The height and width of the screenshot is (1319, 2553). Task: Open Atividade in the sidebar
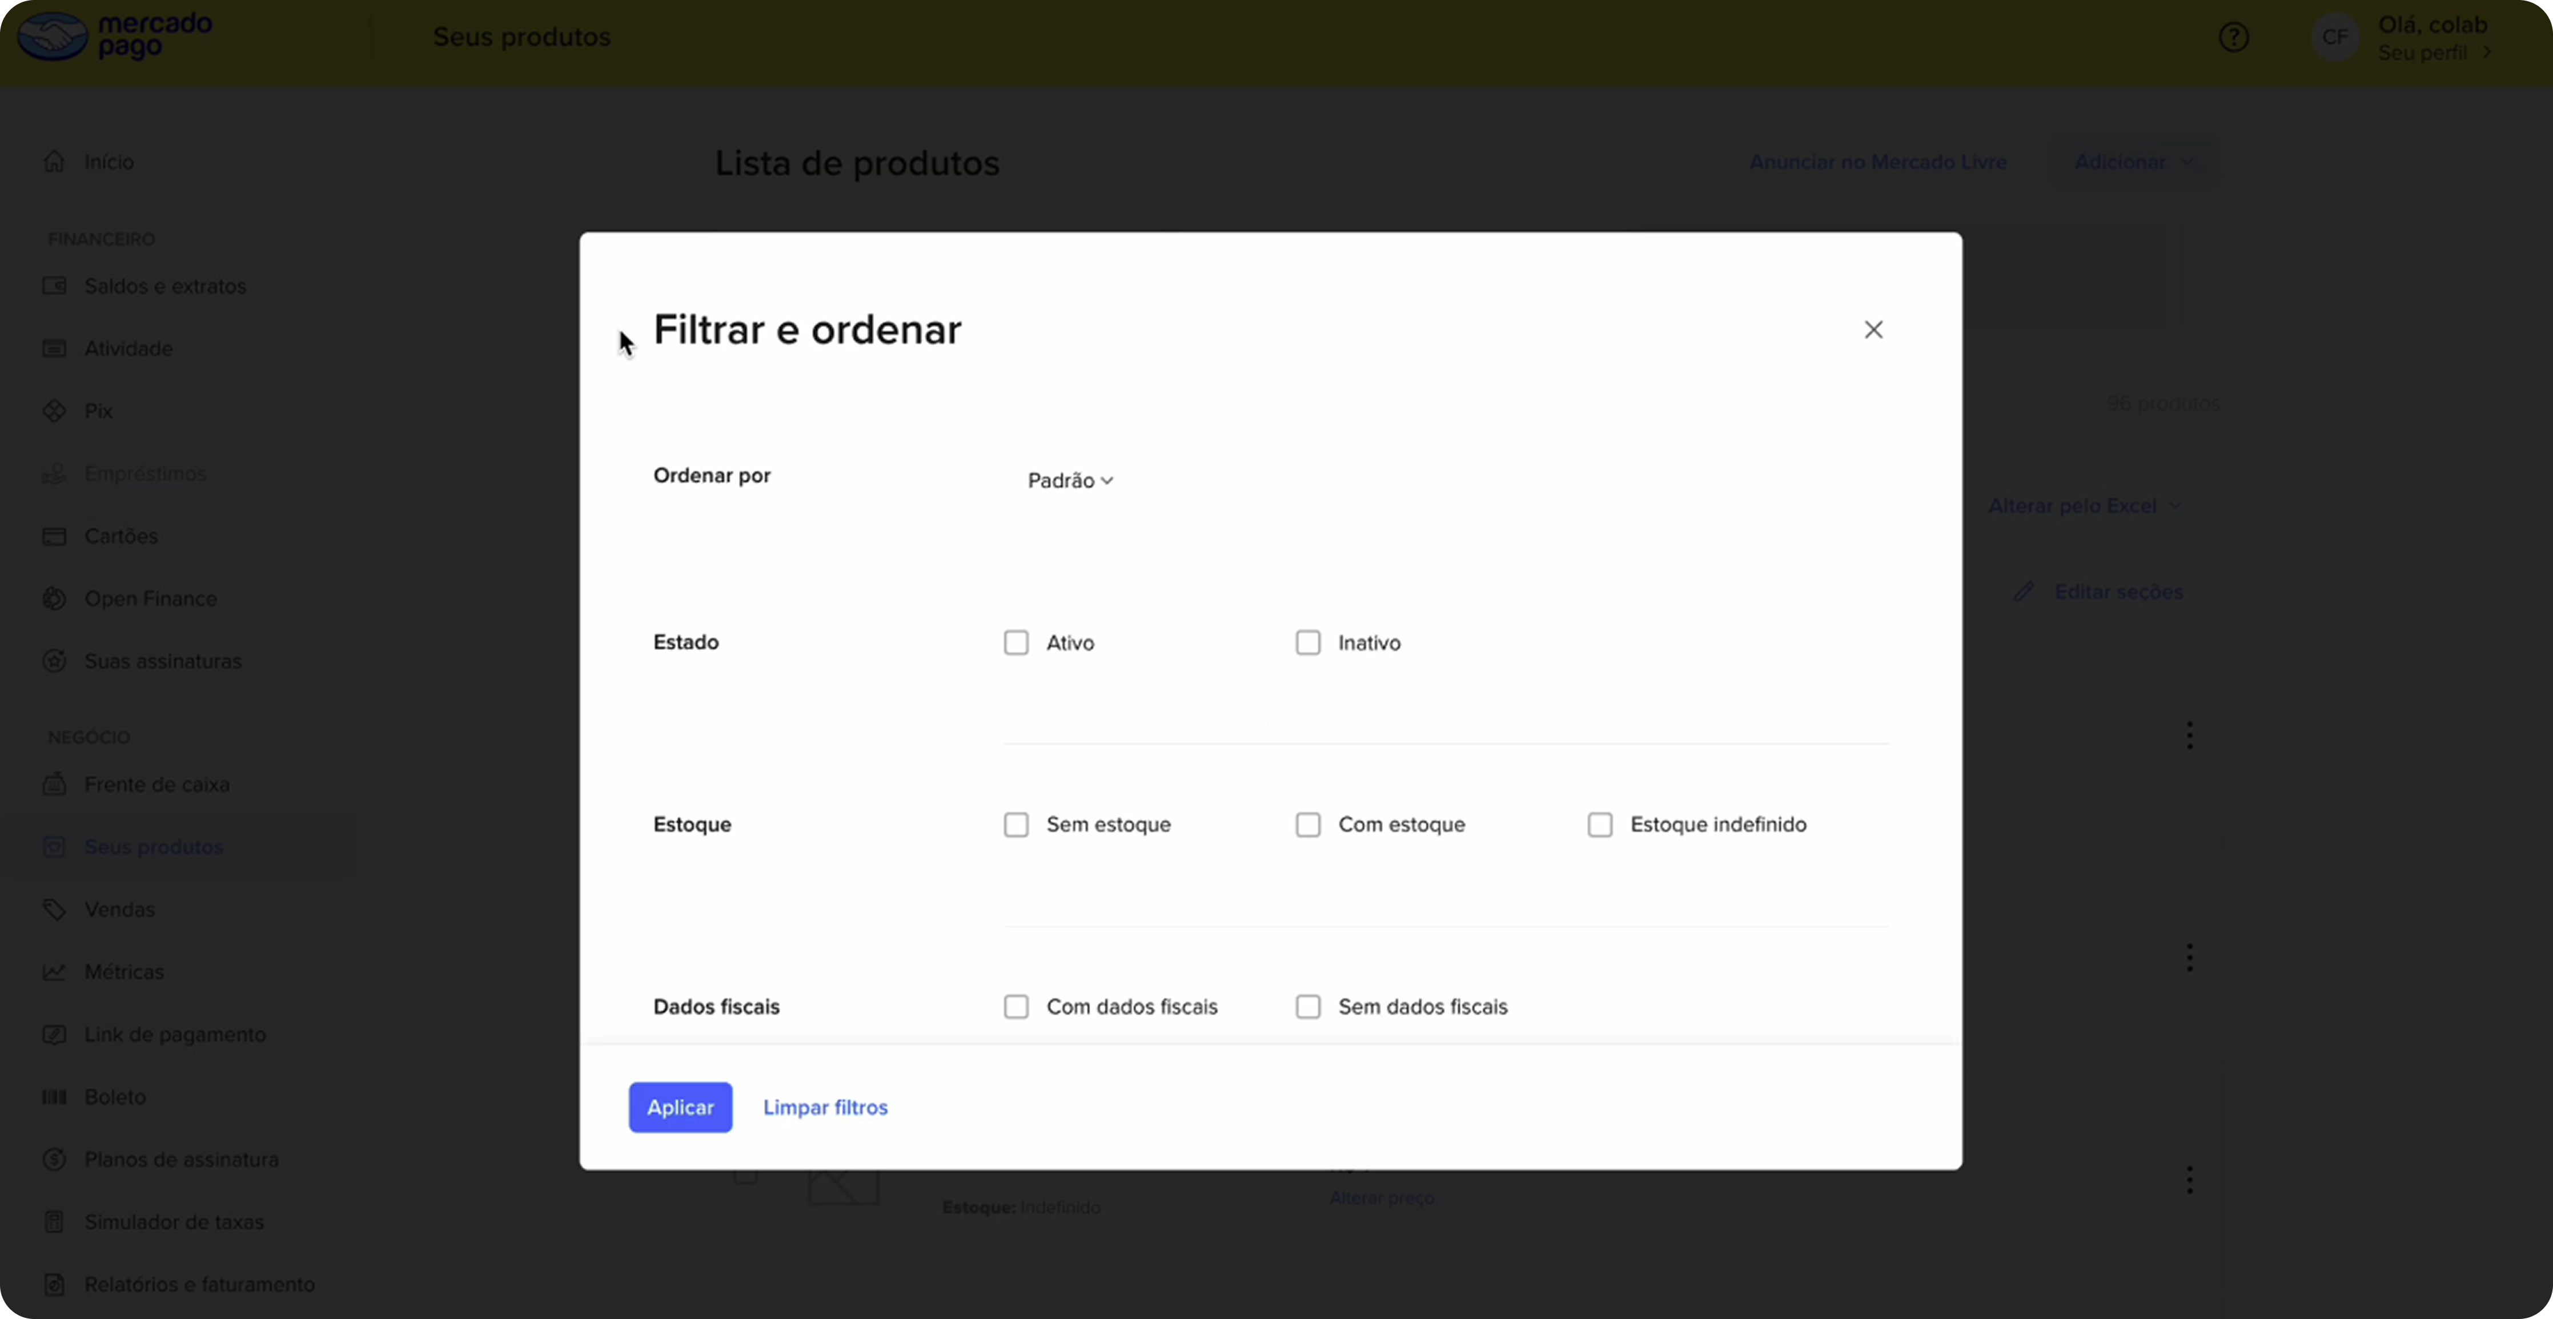click(x=128, y=349)
